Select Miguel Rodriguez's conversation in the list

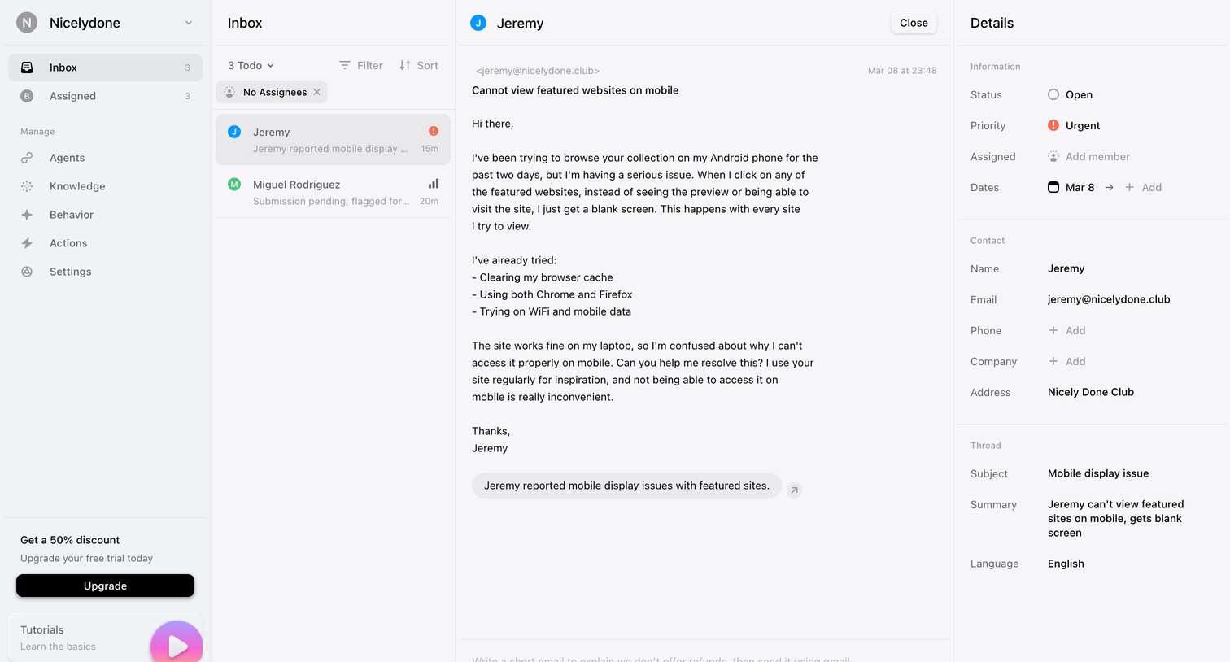[x=333, y=193]
